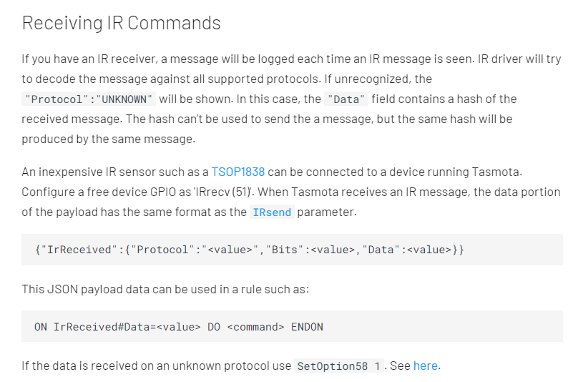Viewport: 568px width, 382px height.
Task: Click the ON IrReceived#Data rule code block
Action: 292,327
